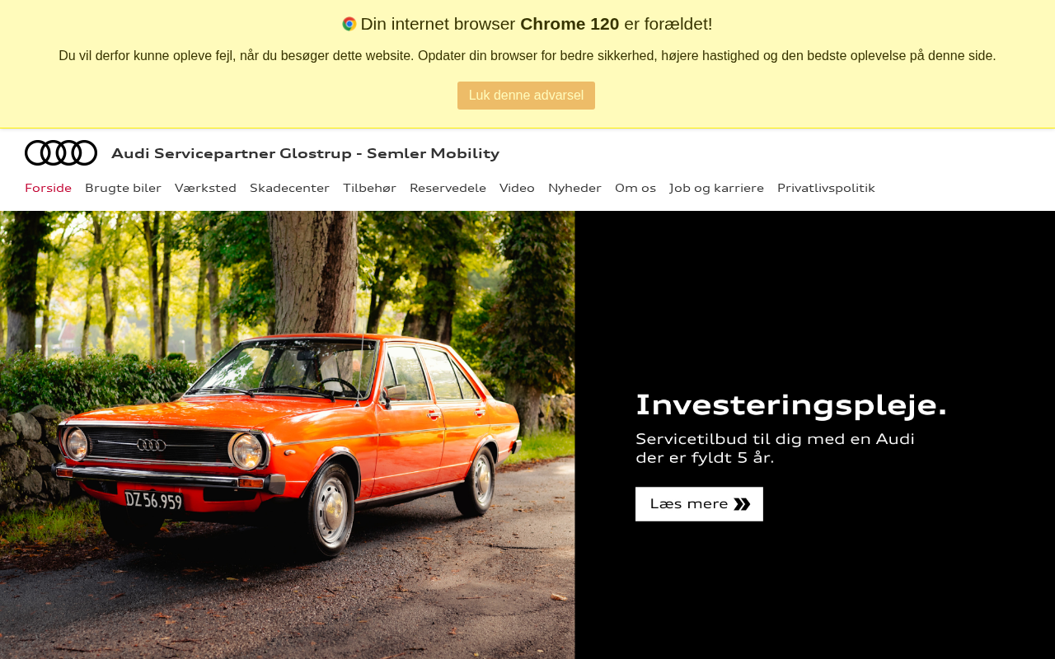The width and height of the screenshot is (1055, 659).
Task: Go to Job og karriere
Action: click(x=716, y=188)
